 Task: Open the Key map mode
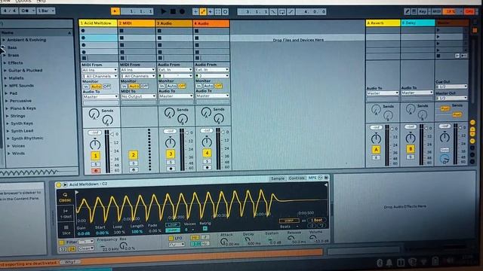[423, 11]
